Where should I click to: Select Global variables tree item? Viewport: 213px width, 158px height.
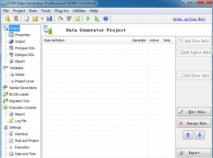[19, 75]
